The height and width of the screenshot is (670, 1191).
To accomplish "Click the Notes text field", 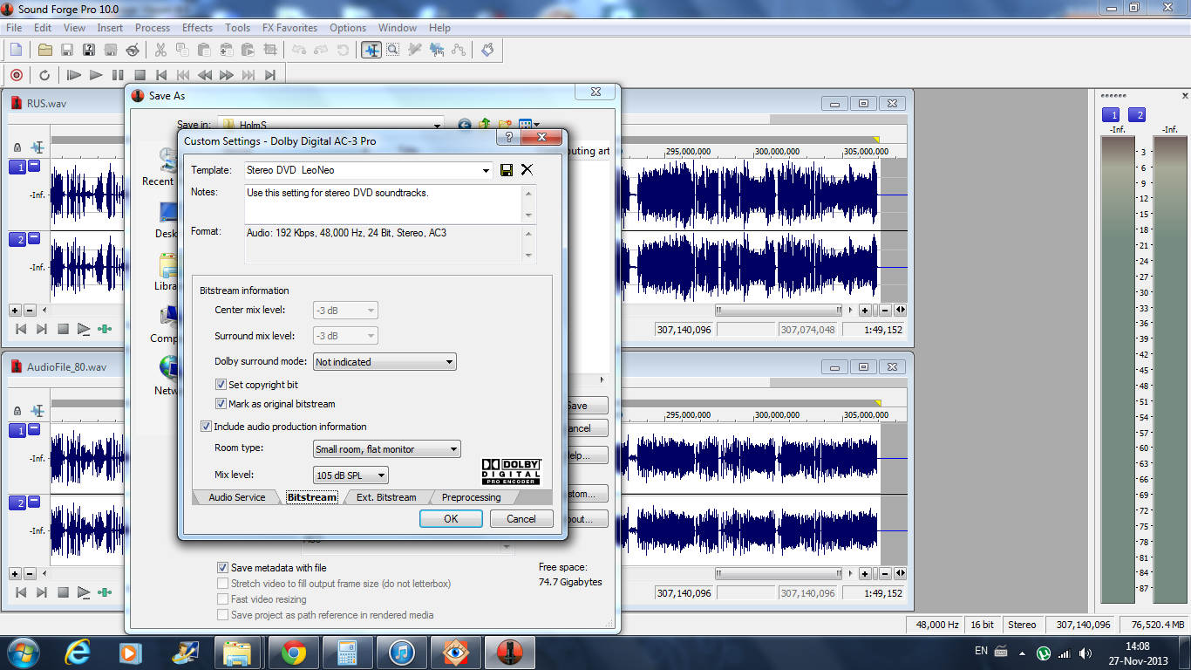I will [x=384, y=203].
